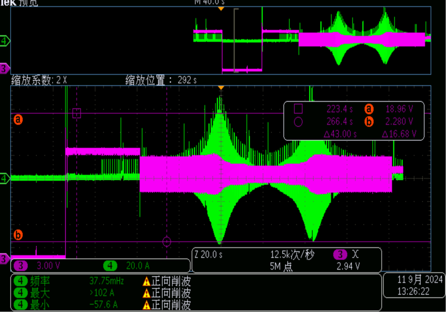The height and width of the screenshot is (312, 446).
Task: Click the zoom bracket in the overview waveform
Action: pyautogui.click(x=236, y=40)
